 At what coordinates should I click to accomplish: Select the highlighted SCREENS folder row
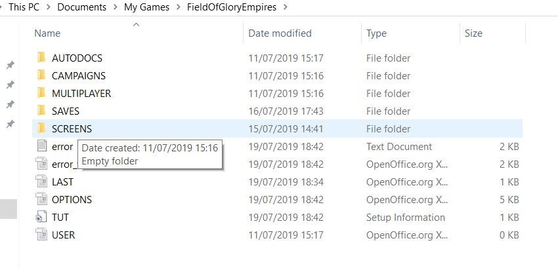tap(277, 128)
